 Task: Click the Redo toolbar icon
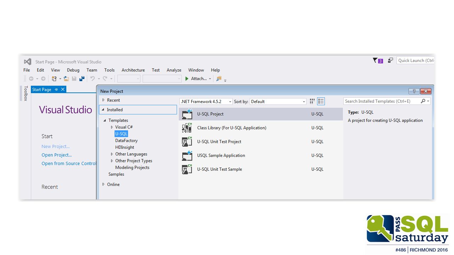(x=105, y=79)
